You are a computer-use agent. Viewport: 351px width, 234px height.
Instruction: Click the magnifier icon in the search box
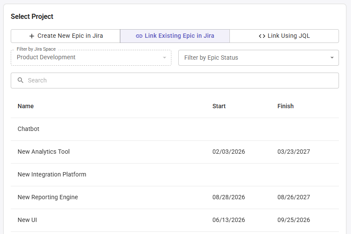(20, 80)
